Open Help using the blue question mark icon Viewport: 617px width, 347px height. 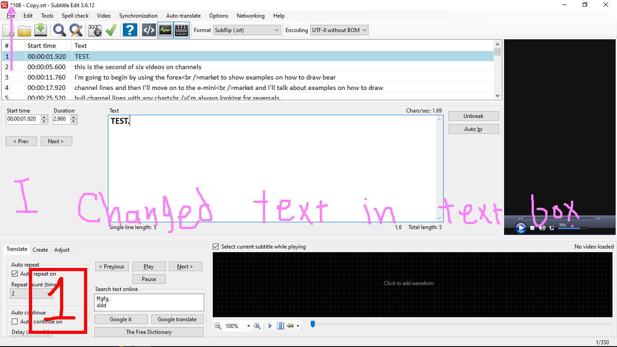(x=130, y=30)
